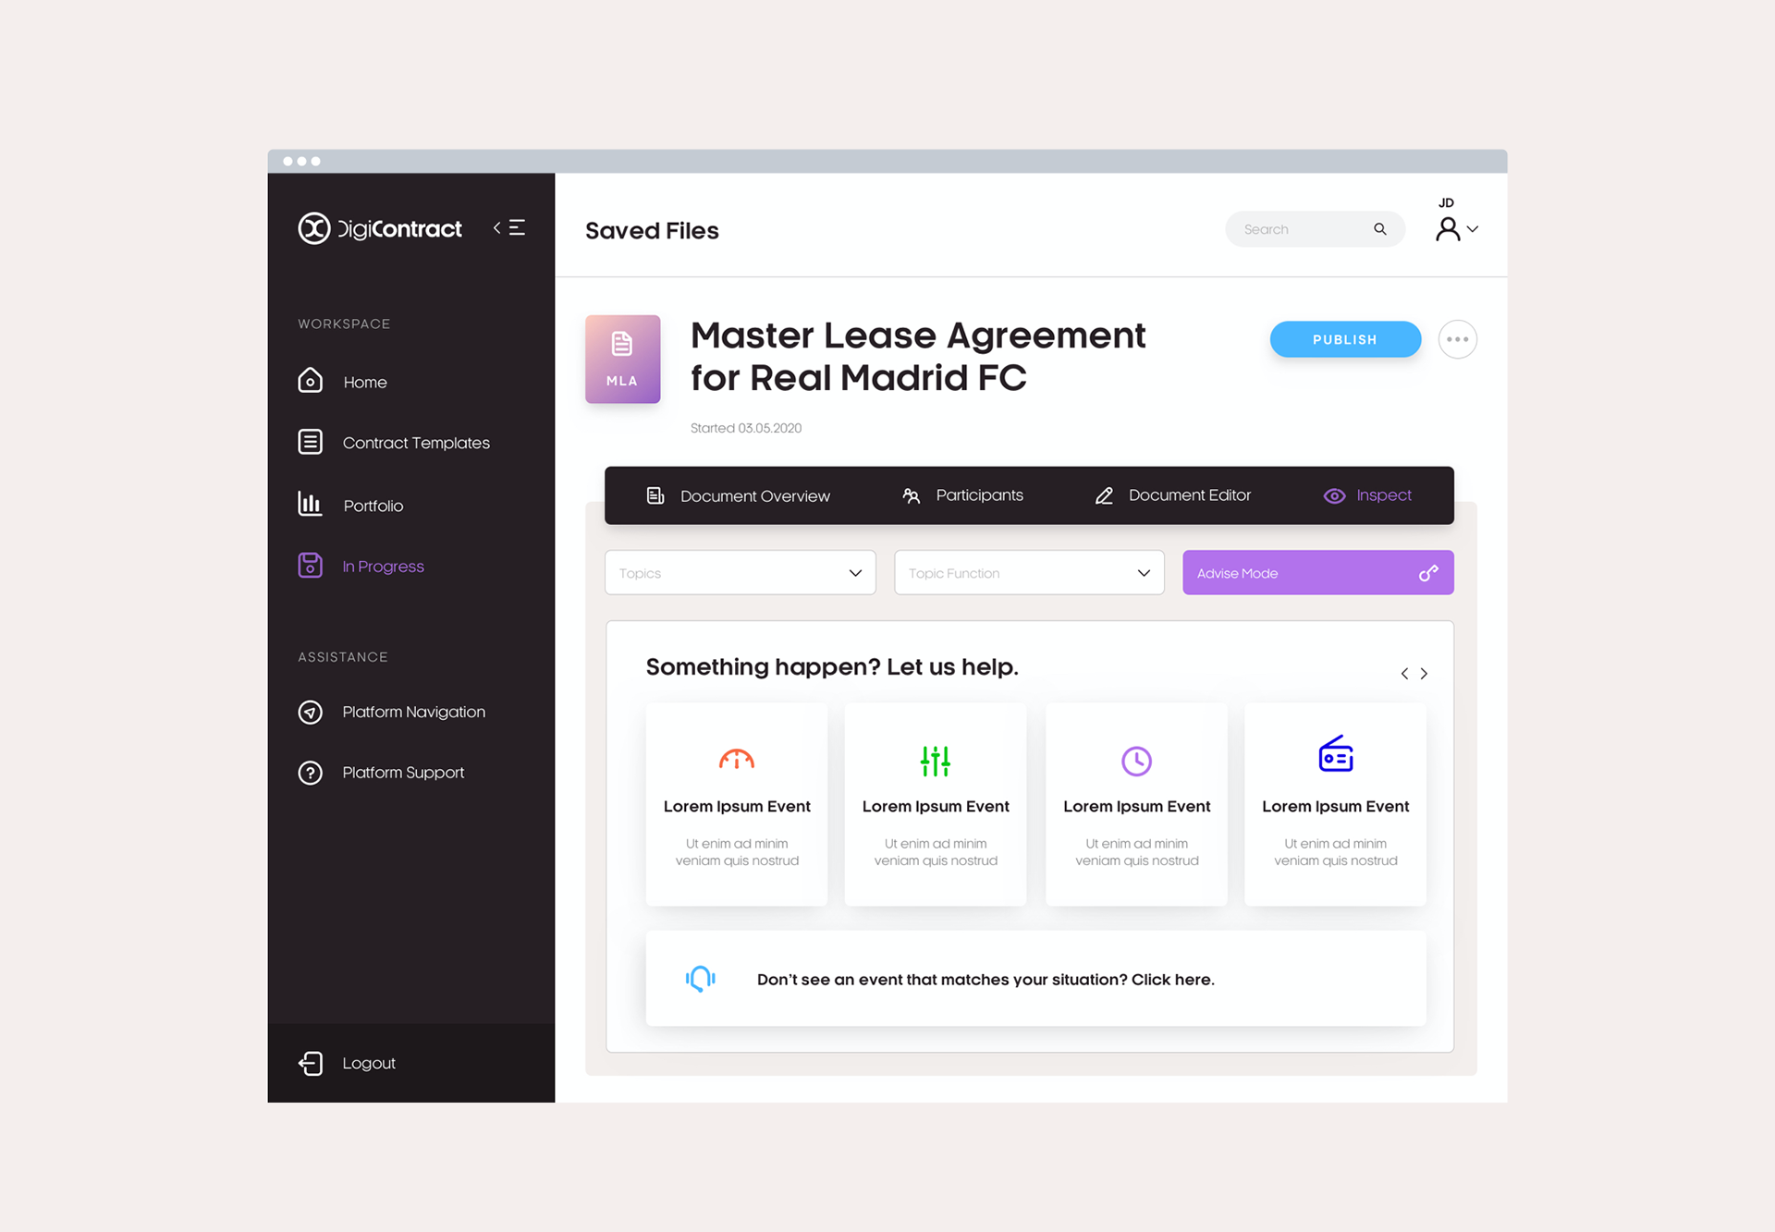
Task: Show next events with the right arrow
Action: (1424, 674)
